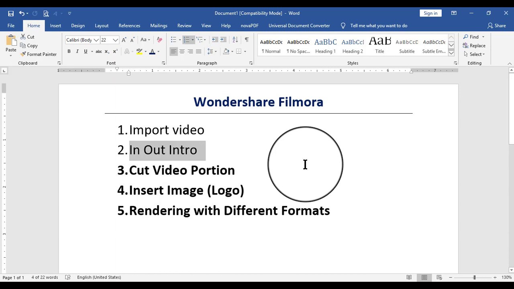Copy the selected text

coord(29,46)
